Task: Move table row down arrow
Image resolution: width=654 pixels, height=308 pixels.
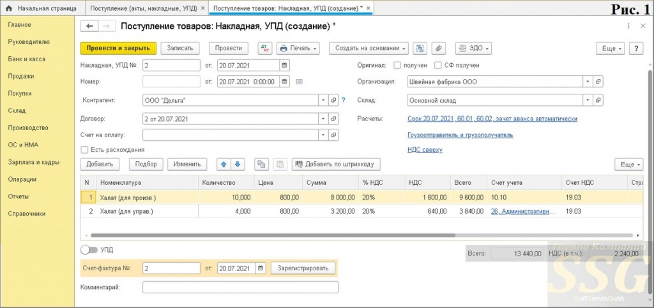Action: tap(238, 165)
